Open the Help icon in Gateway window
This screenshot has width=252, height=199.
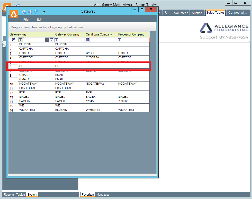[x=24, y=12]
